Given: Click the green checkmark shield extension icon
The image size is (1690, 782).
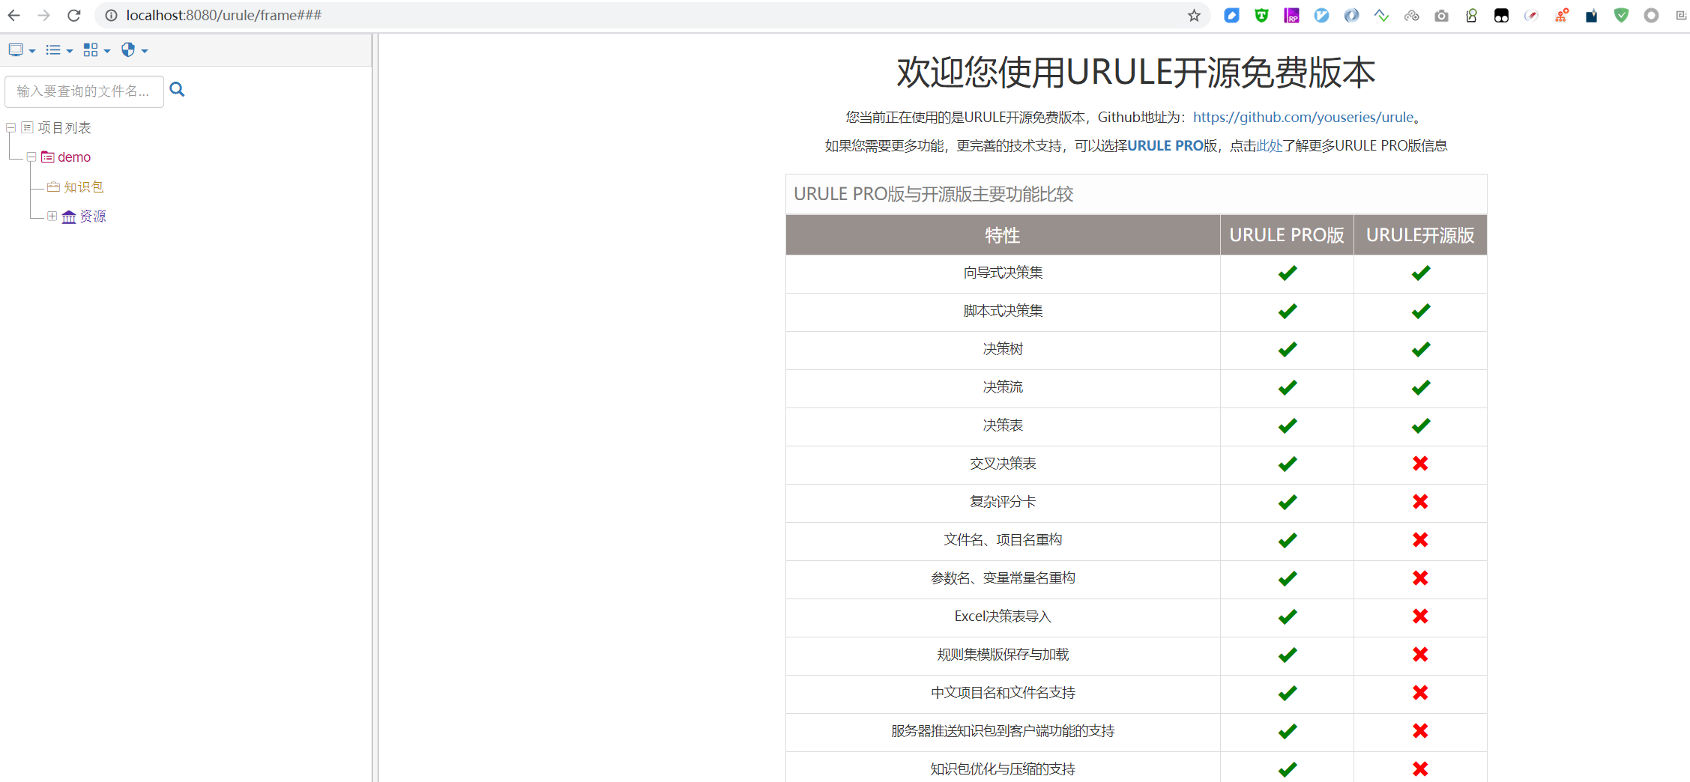Looking at the screenshot, I should (x=1621, y=15).
